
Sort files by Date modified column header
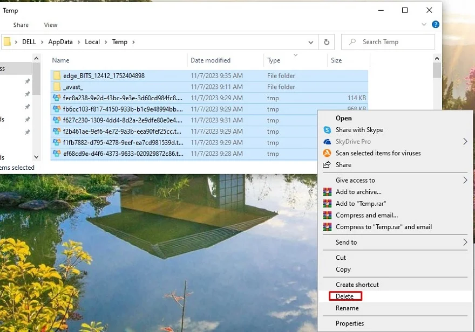211,60
